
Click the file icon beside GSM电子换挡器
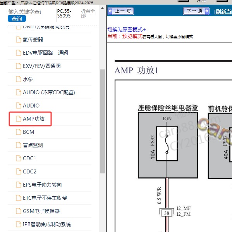(x=19, y=211)
